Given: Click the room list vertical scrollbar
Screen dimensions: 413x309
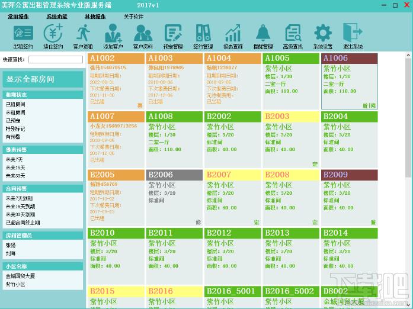Looking at the screenshot, I should click(x=408, y=118).
